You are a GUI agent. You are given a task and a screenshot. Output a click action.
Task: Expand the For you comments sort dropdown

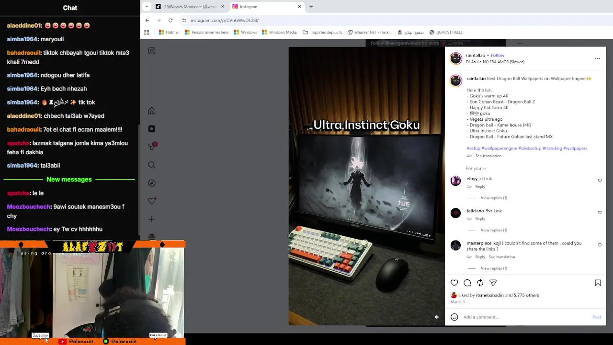(x=476, y=168)
